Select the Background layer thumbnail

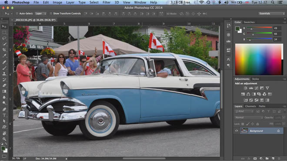point(244,131)
